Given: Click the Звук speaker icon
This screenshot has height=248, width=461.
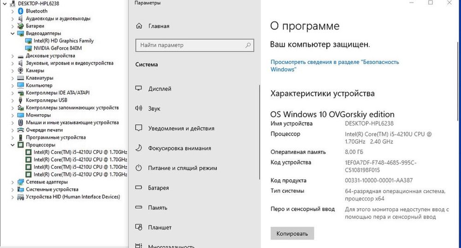Looking at the screenshot, I should [x=138, y=108].
